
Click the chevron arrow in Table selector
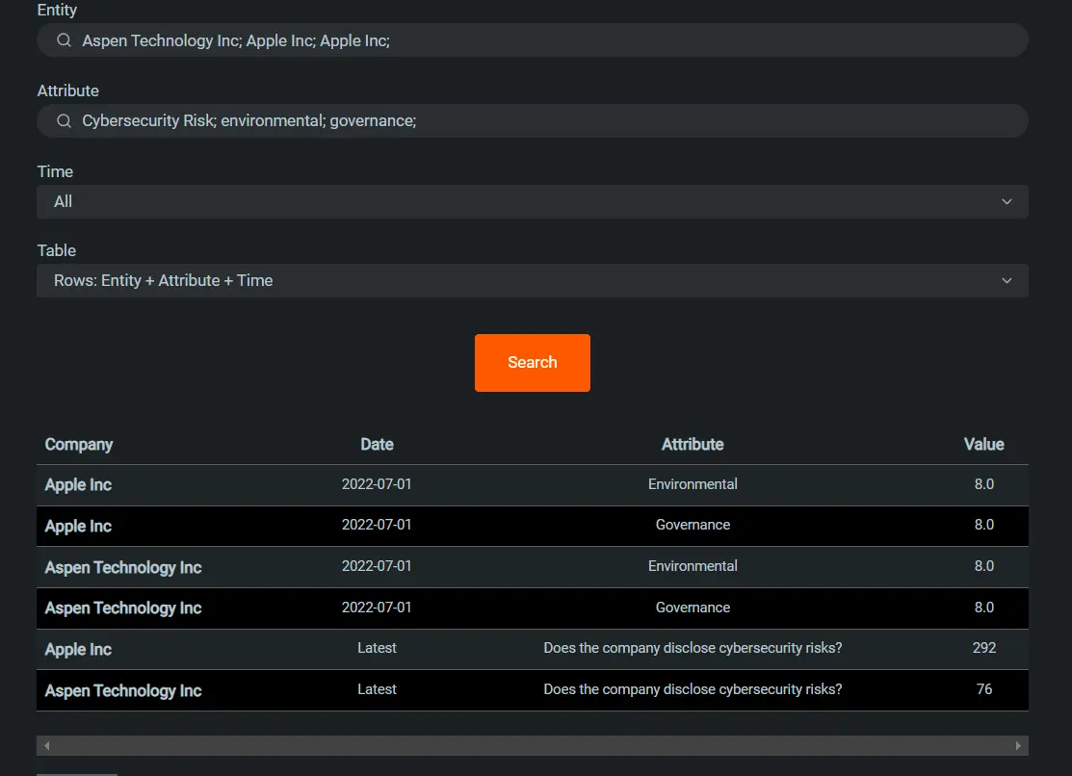point(1007,280)
